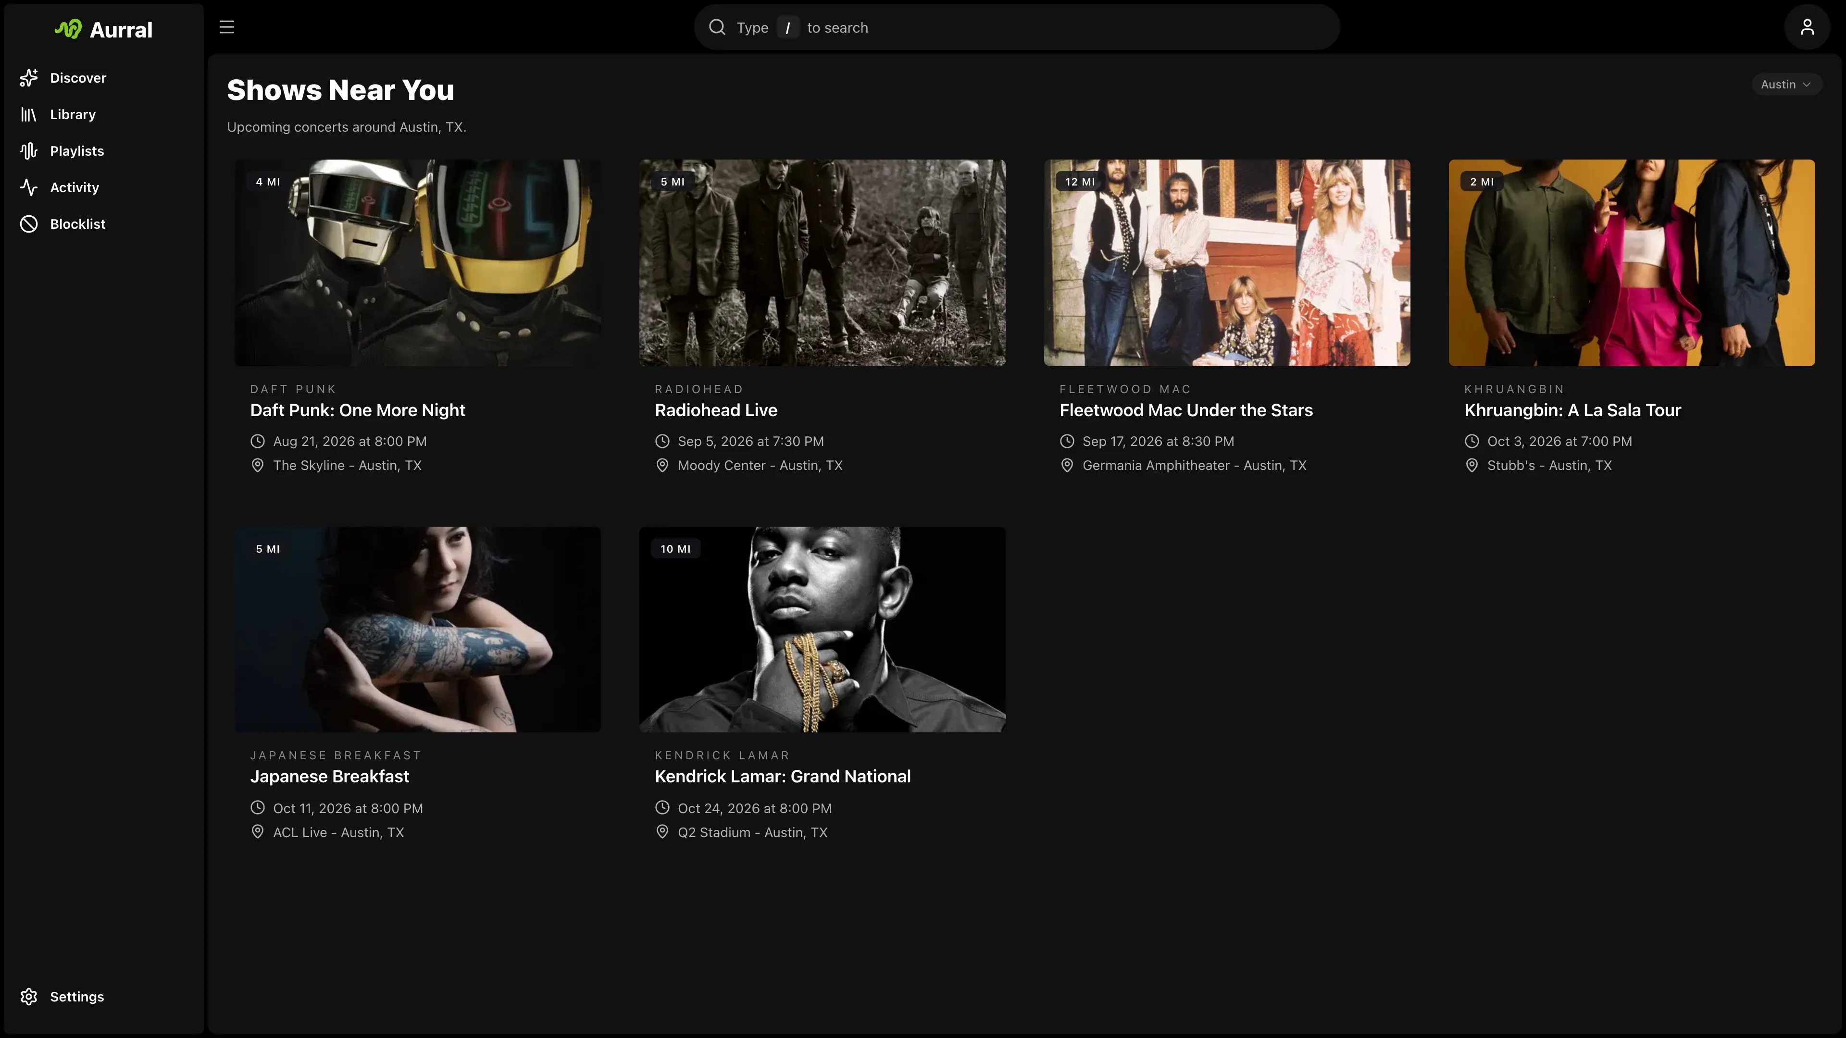The width and height of the screenshot is (1846, 1038).
Task: Click the Germania Amphitheater - Austin, TX venue
Action: [x=1195, y=466]
